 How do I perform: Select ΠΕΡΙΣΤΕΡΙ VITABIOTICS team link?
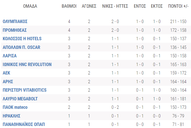(x=25, y=90)
